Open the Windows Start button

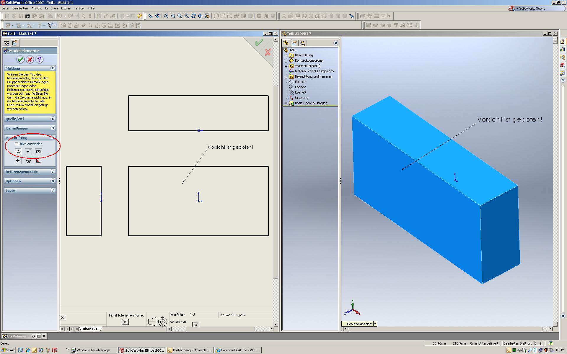point(8,350)
